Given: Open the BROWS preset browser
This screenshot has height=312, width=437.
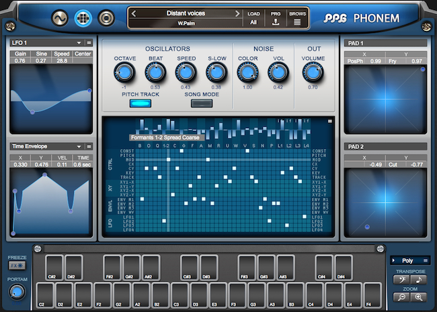Looking at the screenshot, I should pos(297,18).
